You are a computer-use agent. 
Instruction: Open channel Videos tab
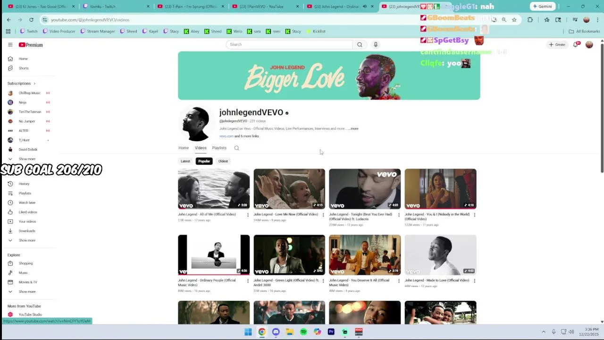tap(201, 148)
